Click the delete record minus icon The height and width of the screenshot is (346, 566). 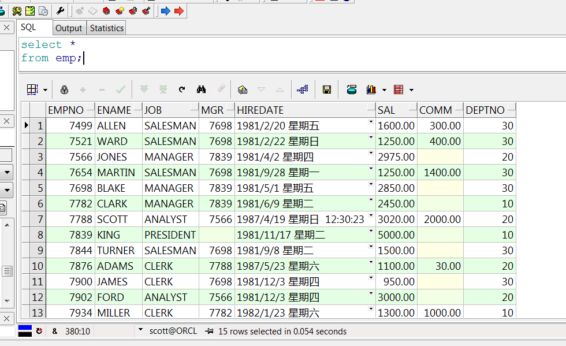102,90
